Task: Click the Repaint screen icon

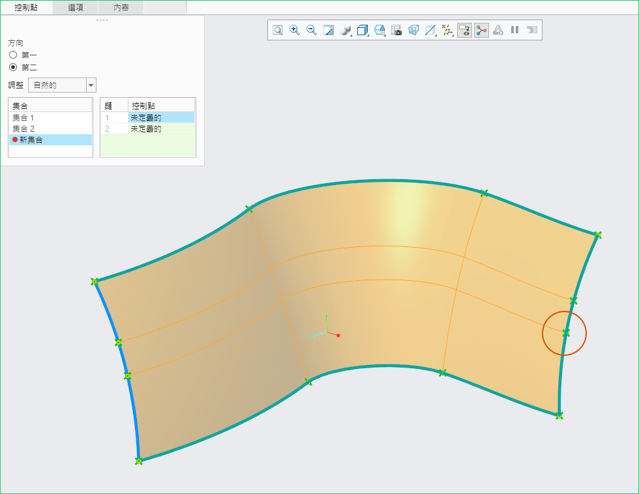Action: [x=329, y=30]
